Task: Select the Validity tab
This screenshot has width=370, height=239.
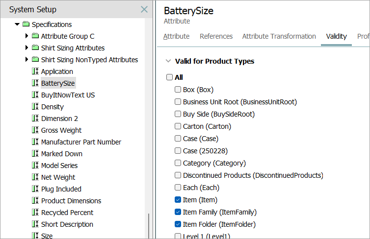Action: (336, 36)
